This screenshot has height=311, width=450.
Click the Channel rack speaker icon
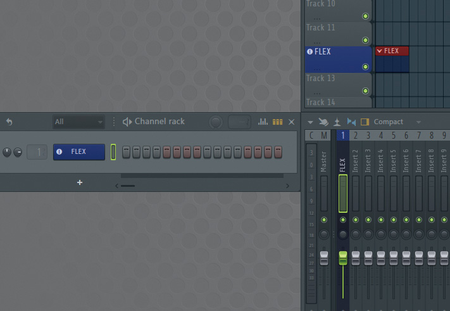coord(127,122)
